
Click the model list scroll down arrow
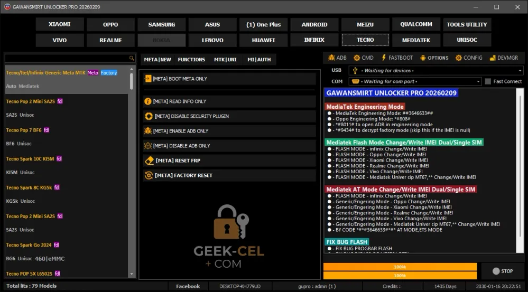(x=132, y=275)
